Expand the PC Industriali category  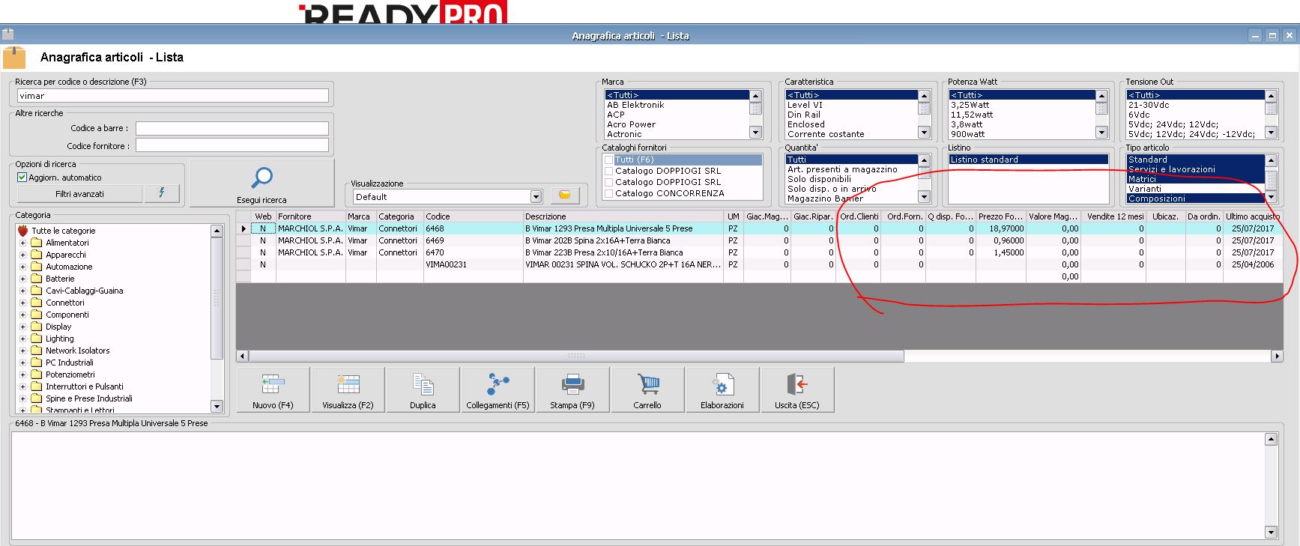point(22,363)
